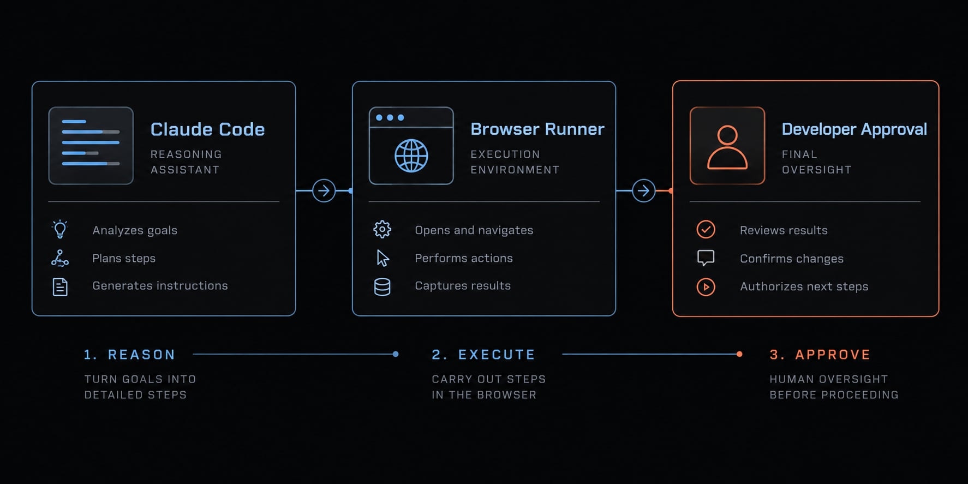This screenshot has width=968, height=484.
Task: Click the "Claude Code" title
Action: click(x=207, y=129)
